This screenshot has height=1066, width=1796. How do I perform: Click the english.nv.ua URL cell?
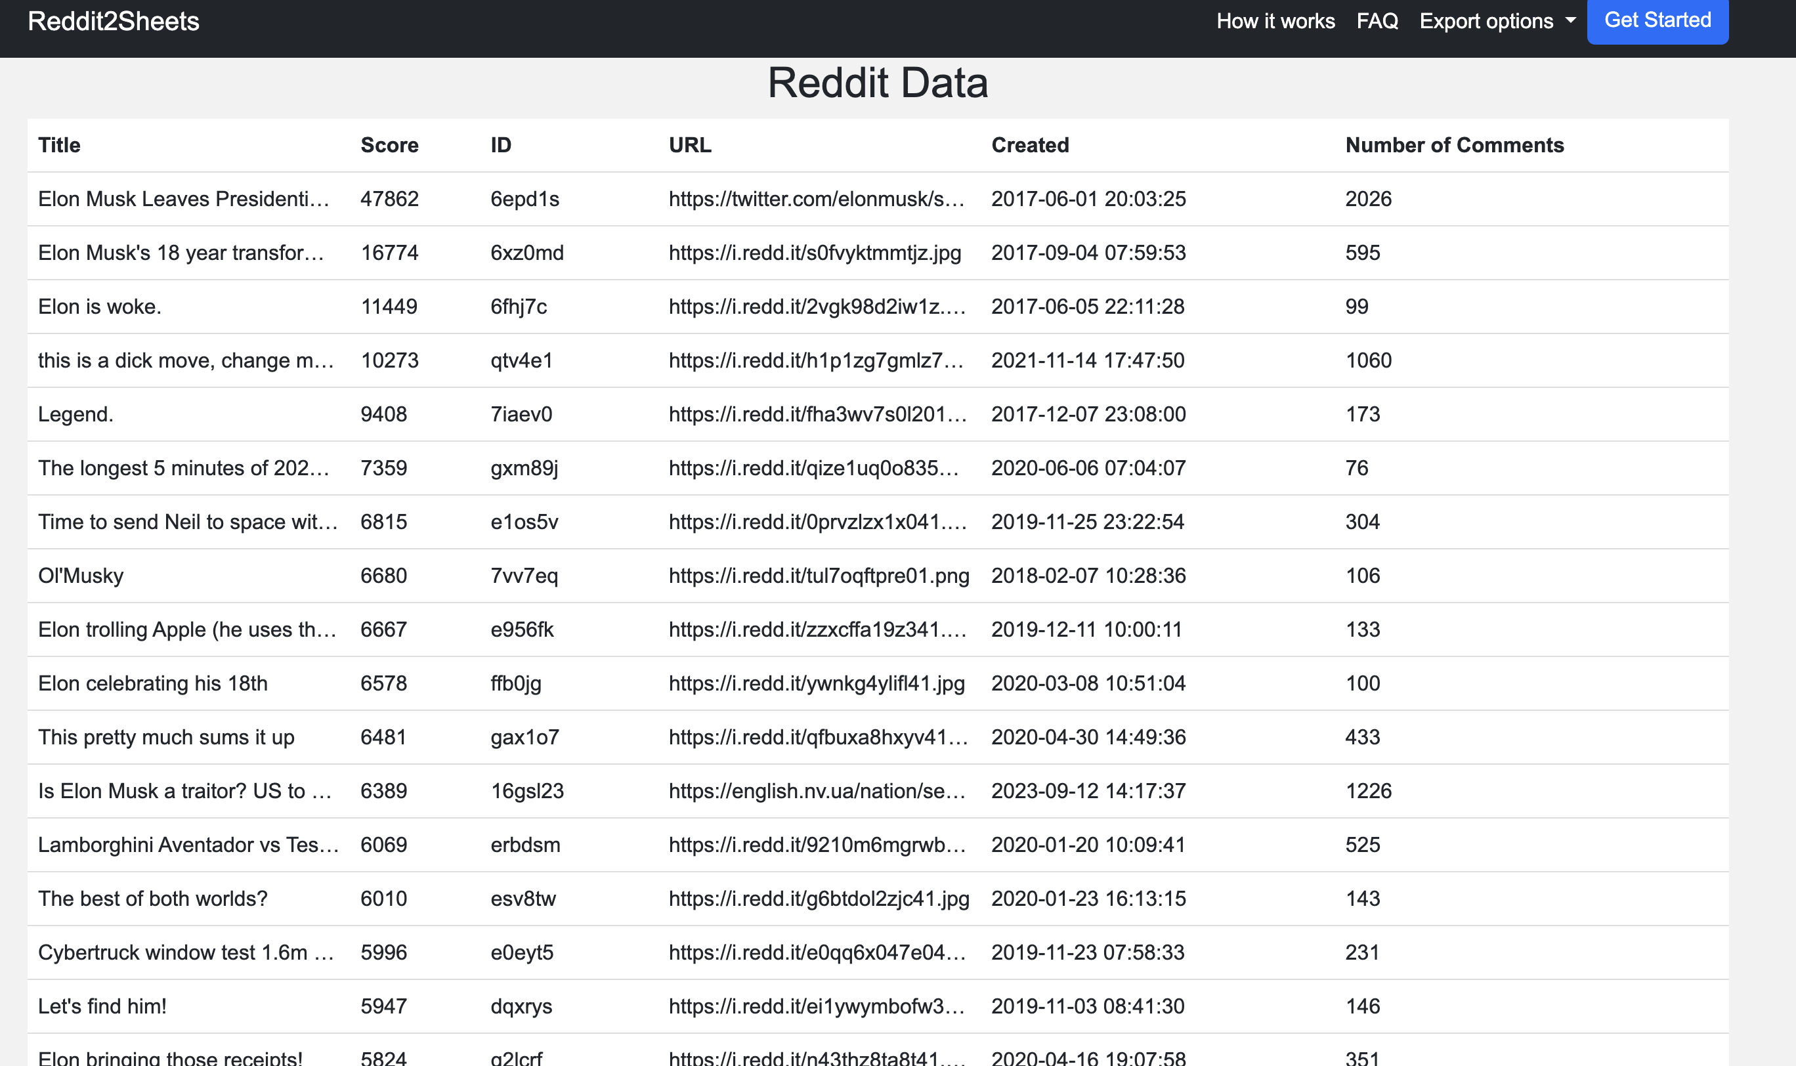[817, 792]
